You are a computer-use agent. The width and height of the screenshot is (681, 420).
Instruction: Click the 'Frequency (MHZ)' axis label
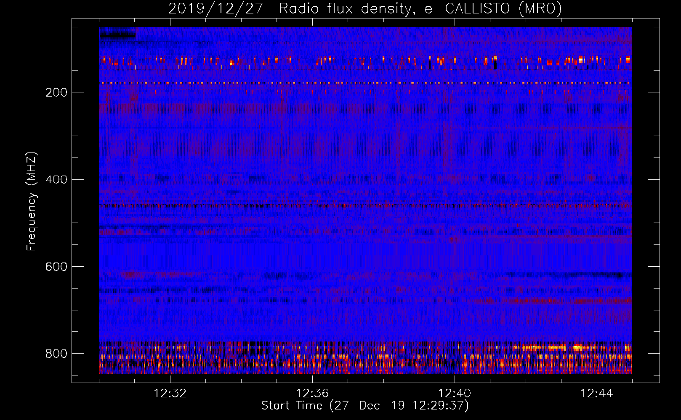[32, 202]
